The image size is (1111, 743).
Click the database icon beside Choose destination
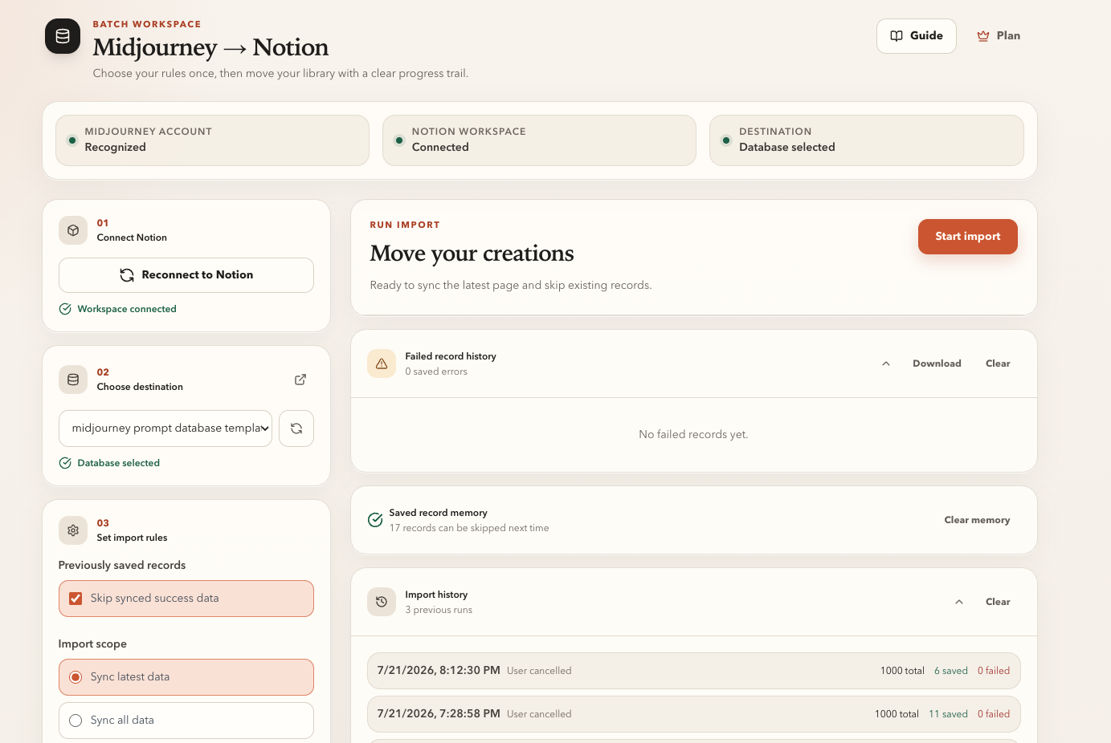point(73,380)
